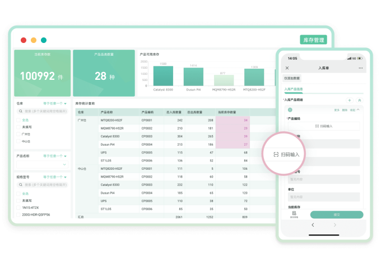
Task: Switch to the 入库产品信息 tab
Action: click(x=294, y=89)
